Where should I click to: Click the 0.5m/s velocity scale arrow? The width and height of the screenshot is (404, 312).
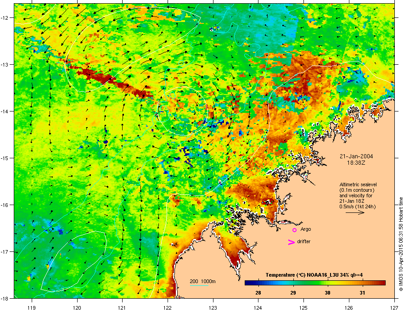(355, 212)
